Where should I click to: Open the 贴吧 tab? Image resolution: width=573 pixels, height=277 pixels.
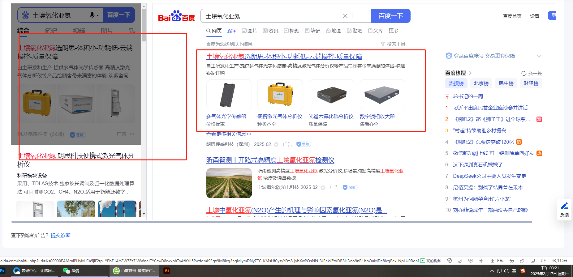[355, 31]
